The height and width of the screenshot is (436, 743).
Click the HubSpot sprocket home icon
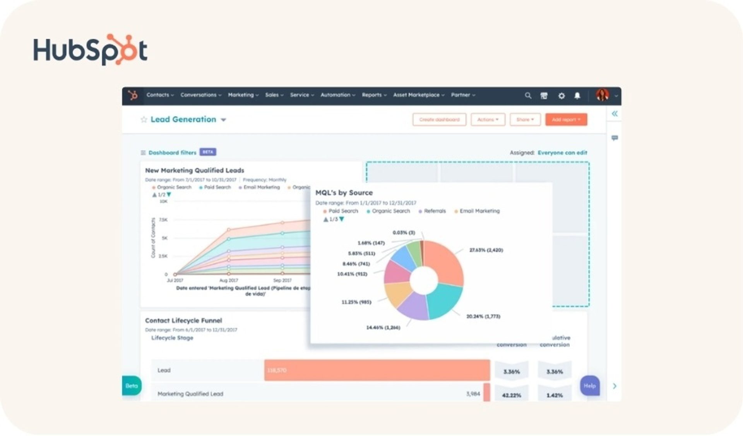coord(133,95)
